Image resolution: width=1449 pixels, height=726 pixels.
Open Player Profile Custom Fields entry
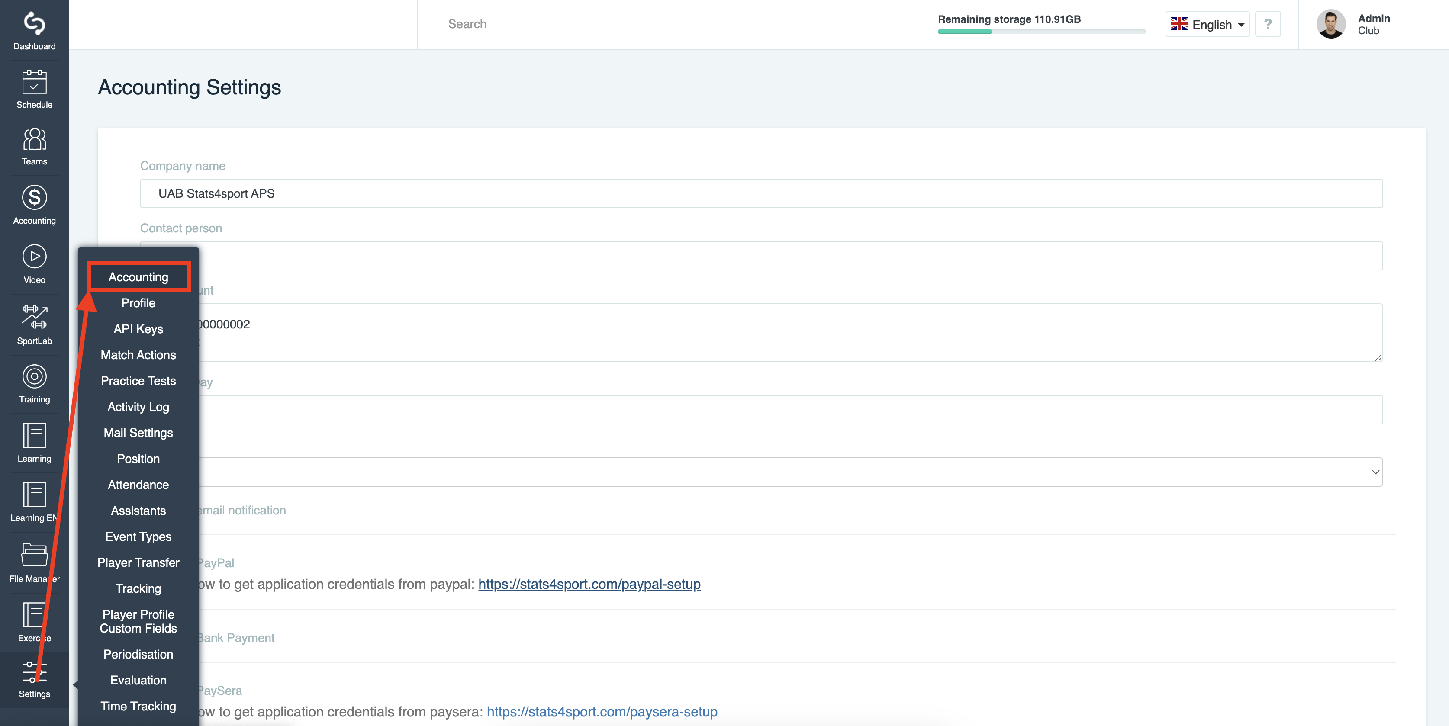[138, 621]
